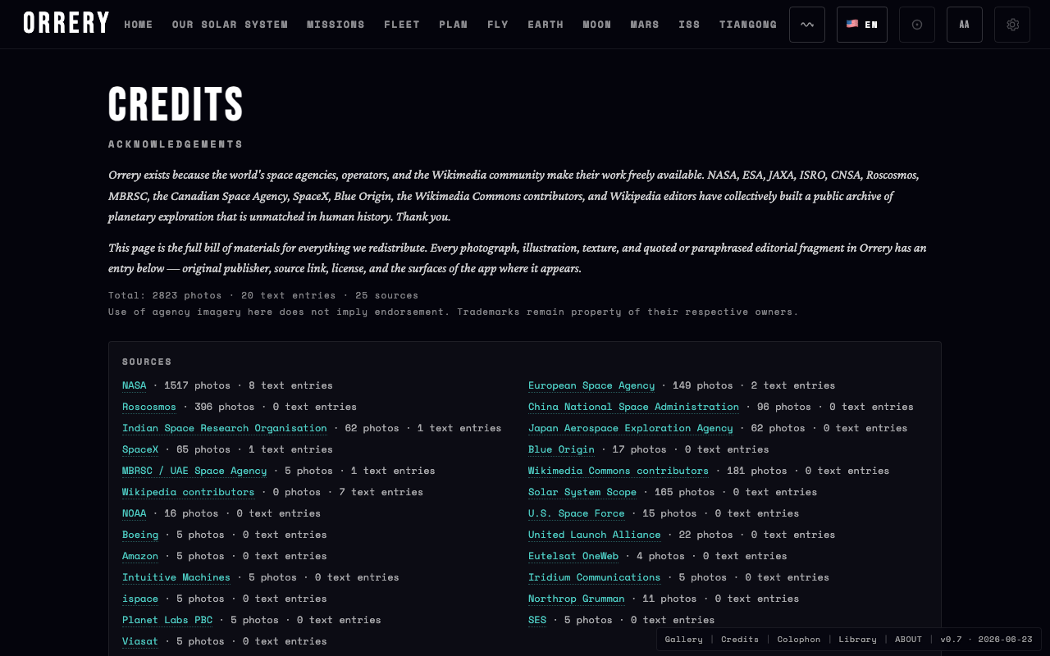Open the EN language selector
The width and height of the screenshot is (1050, 656).
pos(862,25)
